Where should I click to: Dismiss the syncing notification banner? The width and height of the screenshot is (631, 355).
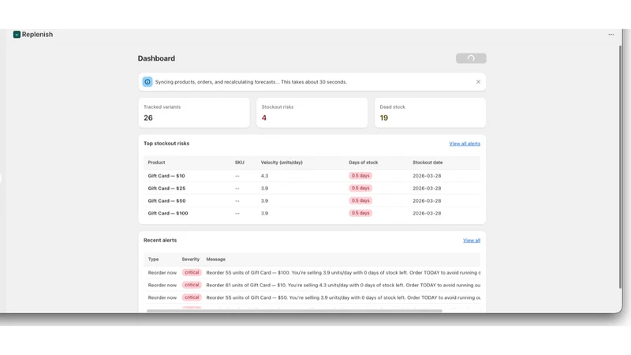[478, 82]
